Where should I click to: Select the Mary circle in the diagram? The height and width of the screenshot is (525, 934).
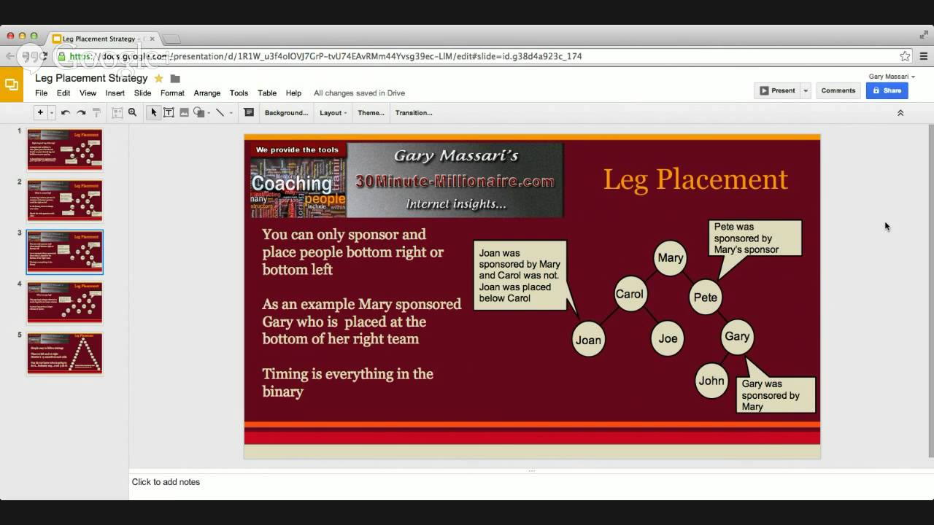[670, 257]
